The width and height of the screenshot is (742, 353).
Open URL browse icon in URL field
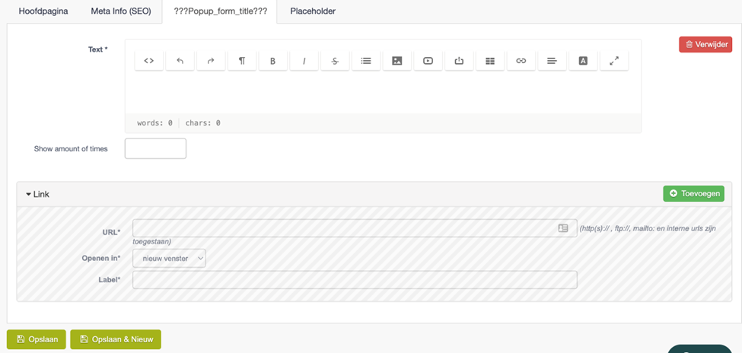pos(562,228)
